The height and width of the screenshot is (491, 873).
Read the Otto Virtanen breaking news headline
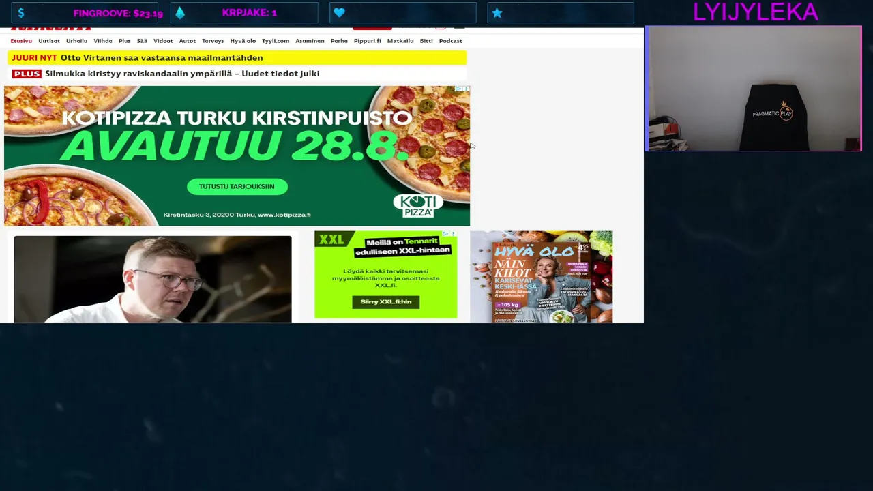click(162, 58)
